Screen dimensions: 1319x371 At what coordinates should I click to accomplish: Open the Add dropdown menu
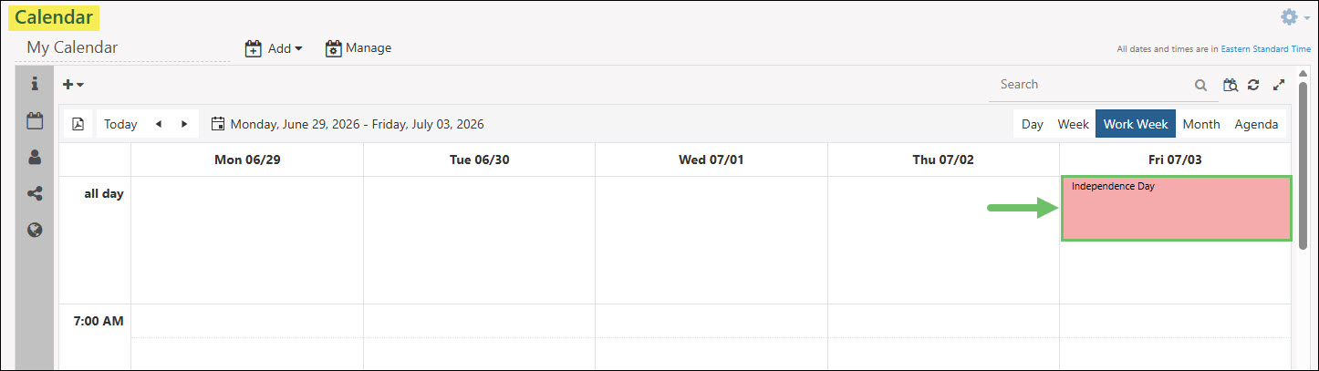pyautogui.click(x=274, y=48)
